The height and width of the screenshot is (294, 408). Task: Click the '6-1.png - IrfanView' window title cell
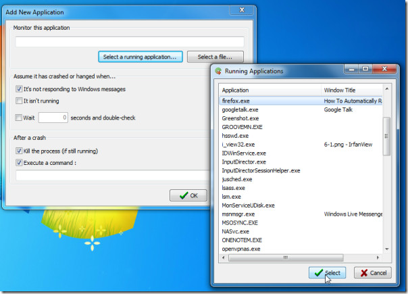pyautogui.click(x=348, y=145)
